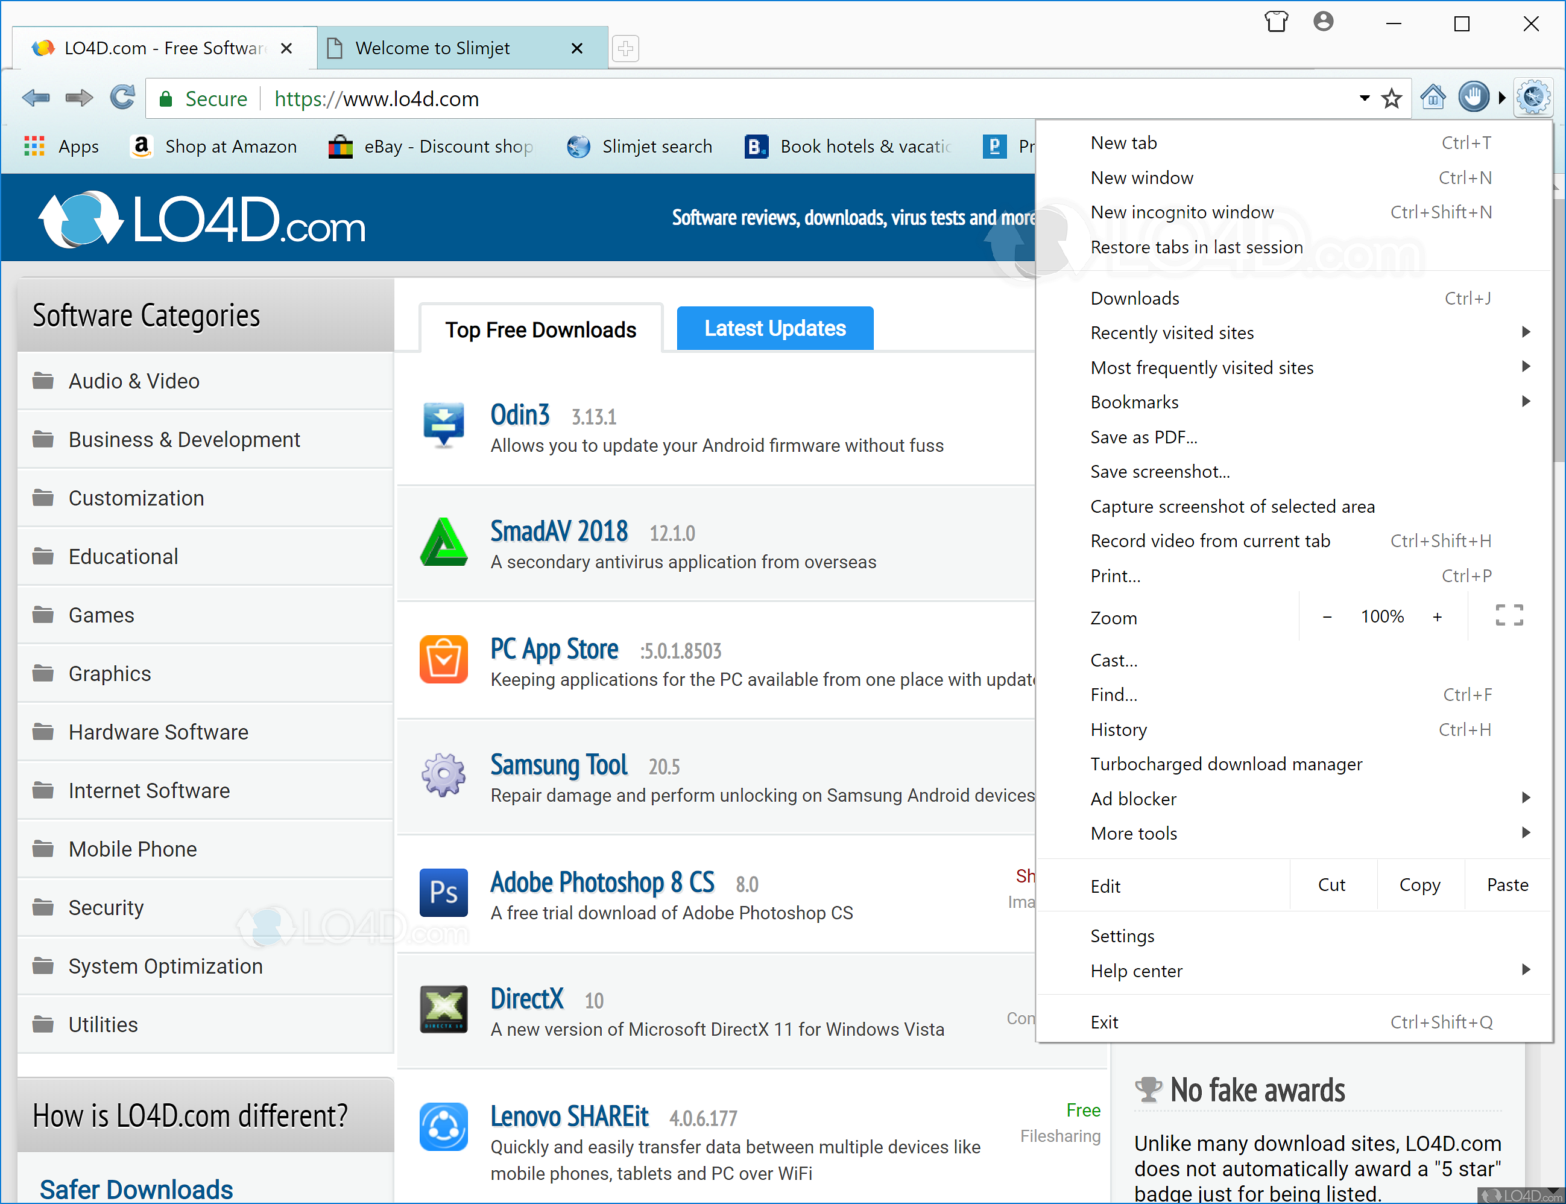Decrease zoom with the minus control

(1327, 616)
